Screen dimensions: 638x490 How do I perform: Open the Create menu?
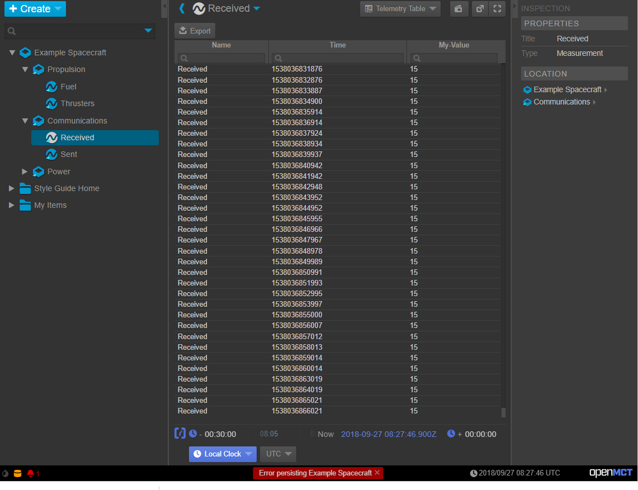(x=35, y=9)
